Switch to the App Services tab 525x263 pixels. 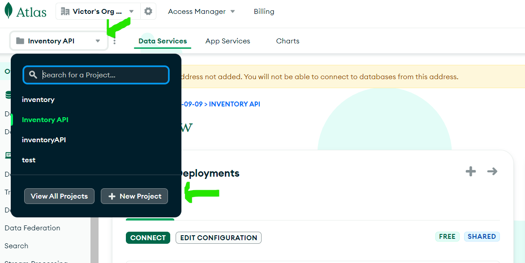[x=228, y=41]
